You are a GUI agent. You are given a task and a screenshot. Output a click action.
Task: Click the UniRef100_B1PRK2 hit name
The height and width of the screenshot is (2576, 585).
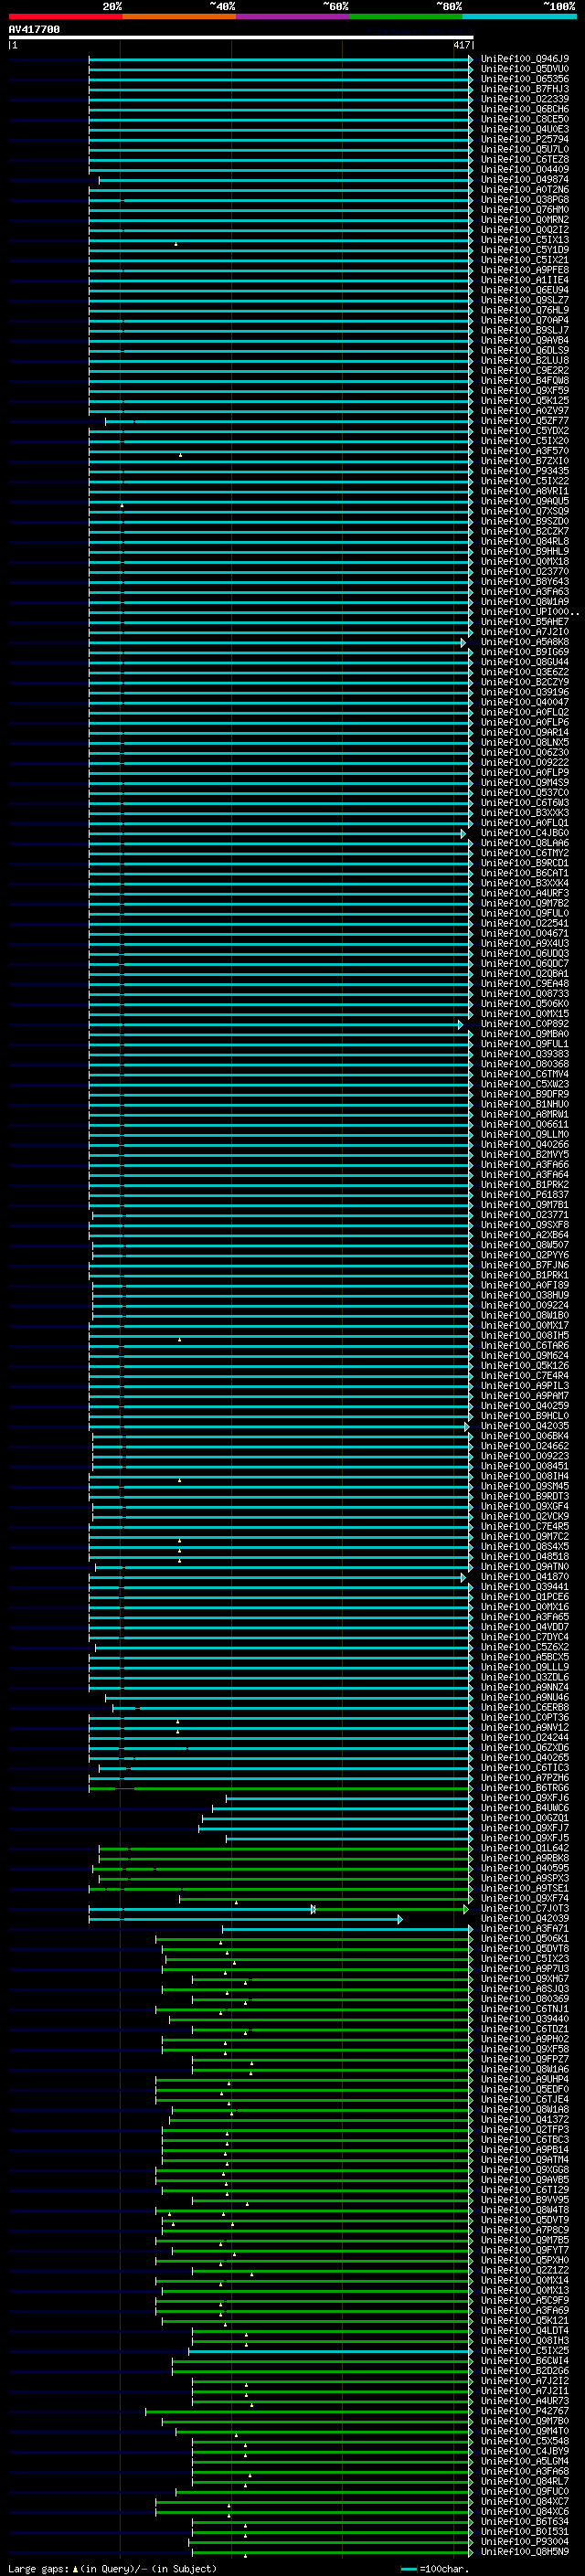[525, 1185]
